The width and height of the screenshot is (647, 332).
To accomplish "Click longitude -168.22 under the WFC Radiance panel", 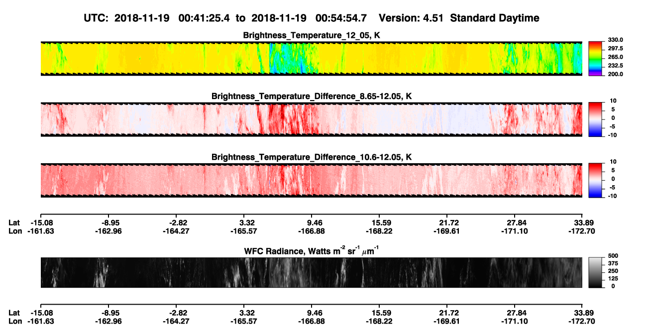I will tap(379, 321).
